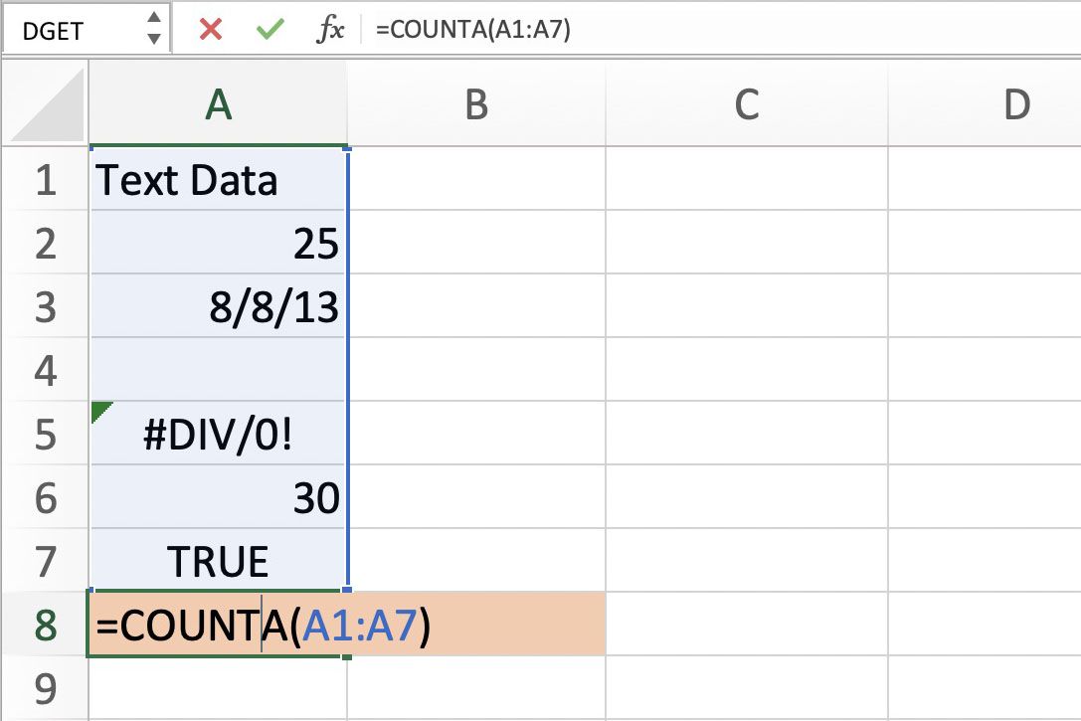The height and width of the screenshot is (721, 1081).
Task: Cancel the formula entry with red X
Action: tap(210, 30)
